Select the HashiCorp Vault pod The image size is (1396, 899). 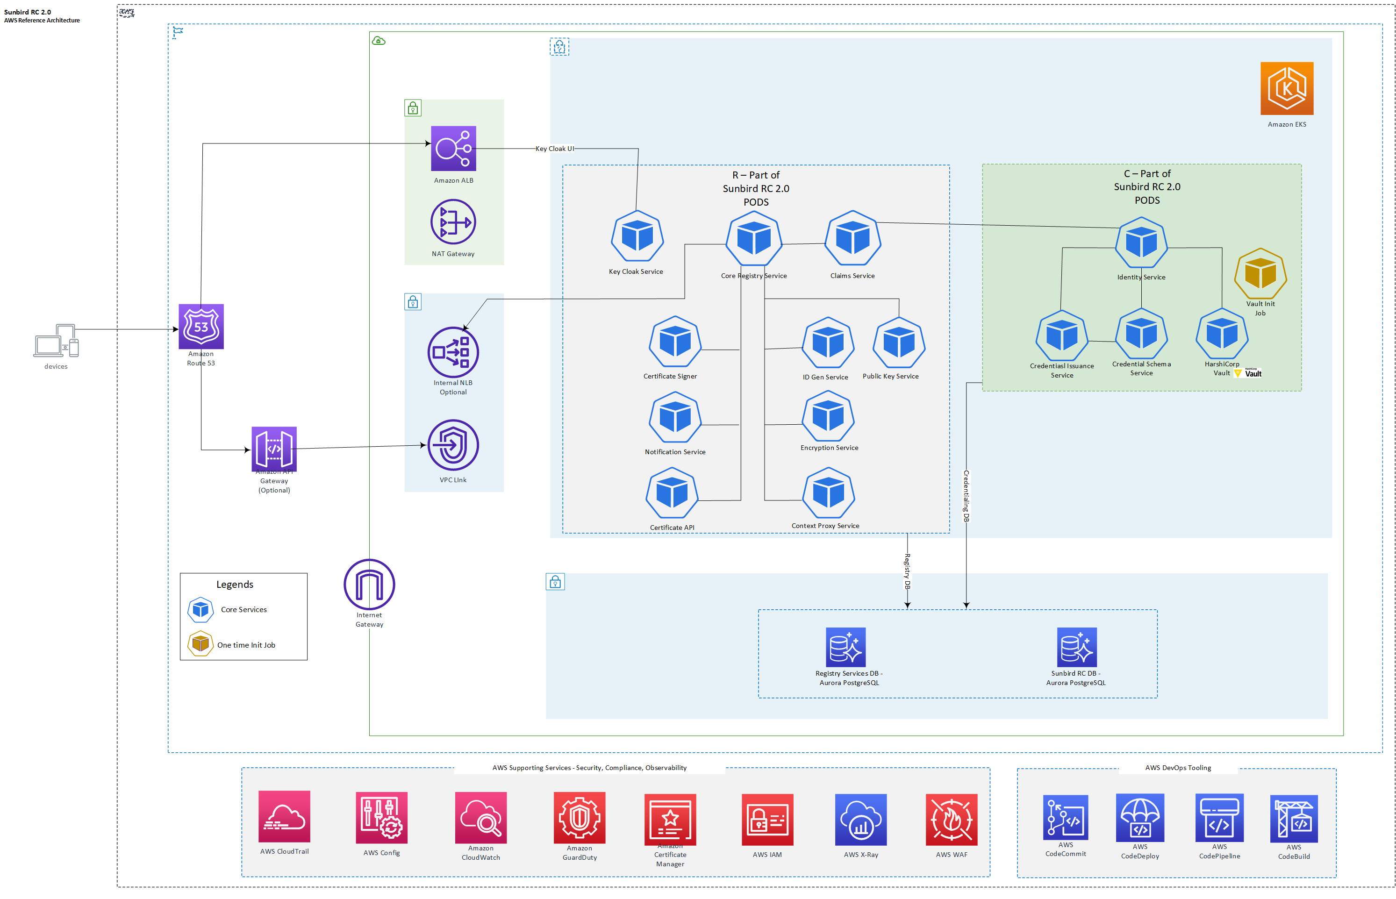pos(1221,335)
